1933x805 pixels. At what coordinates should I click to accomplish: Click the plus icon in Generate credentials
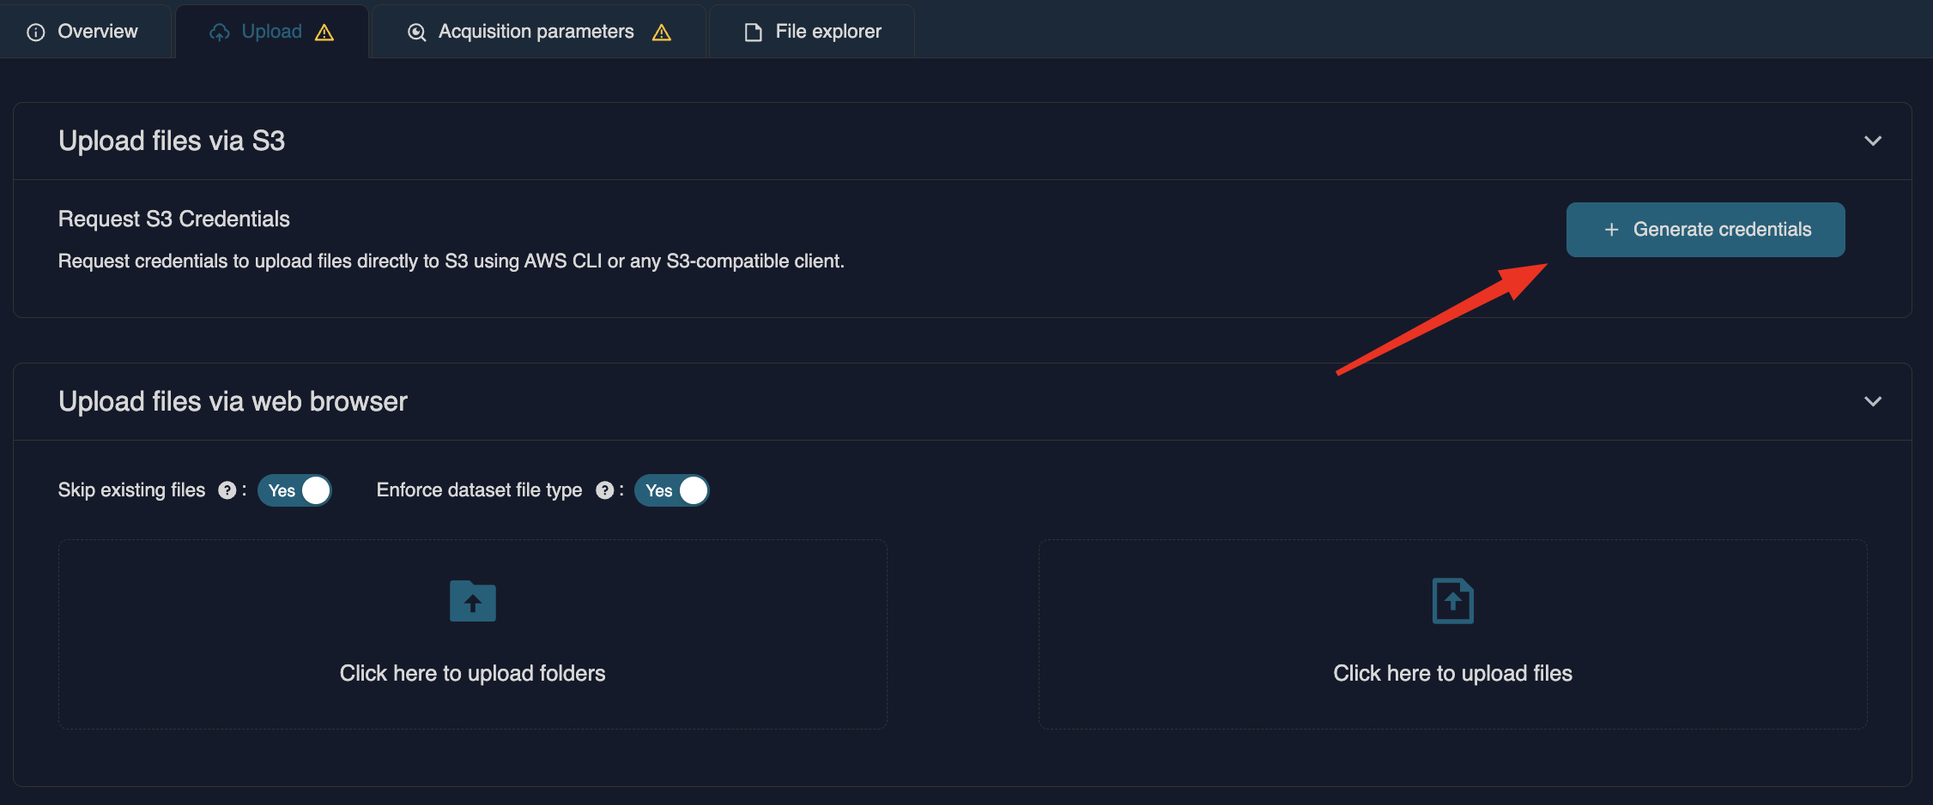1611,230
